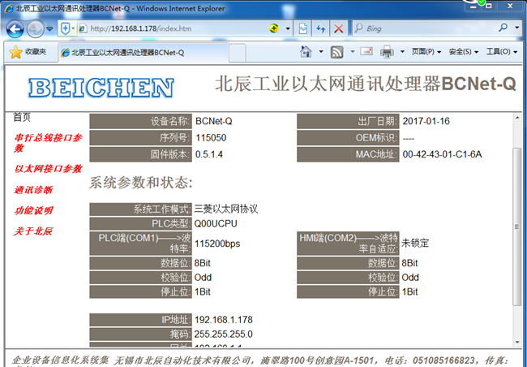
Task: Click the device name value BCNet-Q
Action: [214, 121]
